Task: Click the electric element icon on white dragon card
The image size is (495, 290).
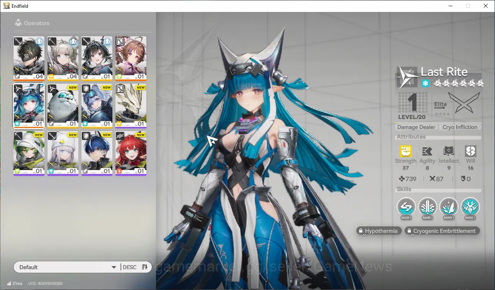Action: [119, 124]
